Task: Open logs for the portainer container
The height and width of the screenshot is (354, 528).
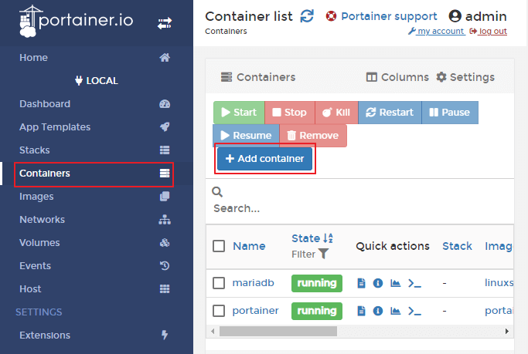Action: (361, 311)
